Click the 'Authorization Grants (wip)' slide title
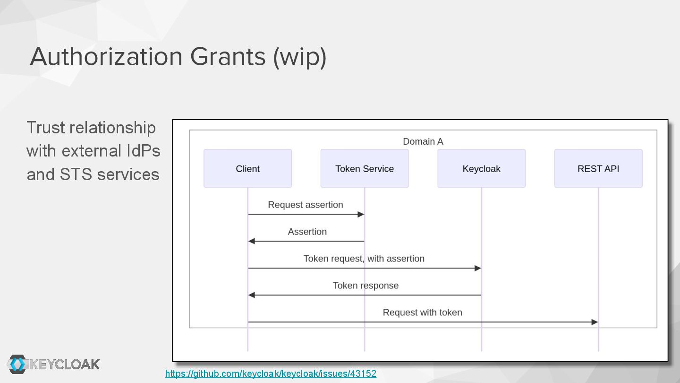The width and height of the screenshot is (680, 383). 178,57
